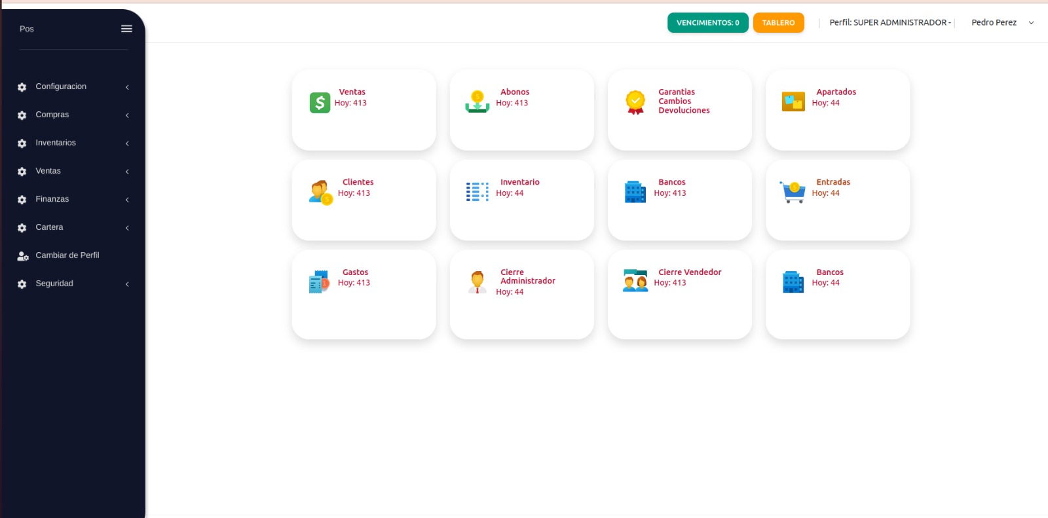
Task: Click 'Hoy: 44' under Inventario card
Action: [x=510, y=193]
